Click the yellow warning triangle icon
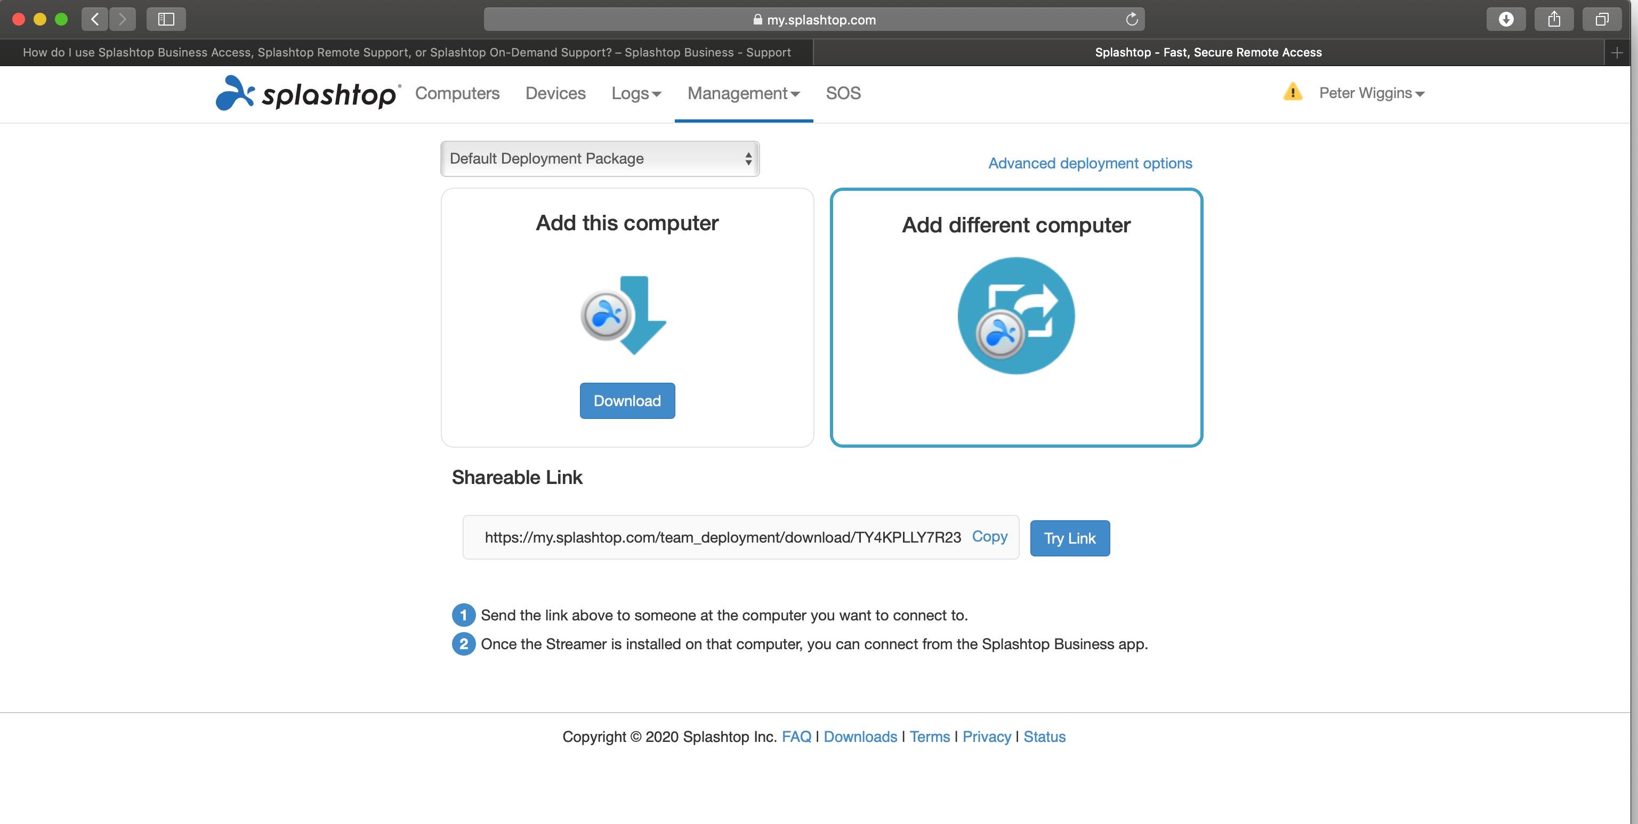Image resolution: width=1638 pixels, height=824 pixels. pyautogui.click(x=1293, y=92)
